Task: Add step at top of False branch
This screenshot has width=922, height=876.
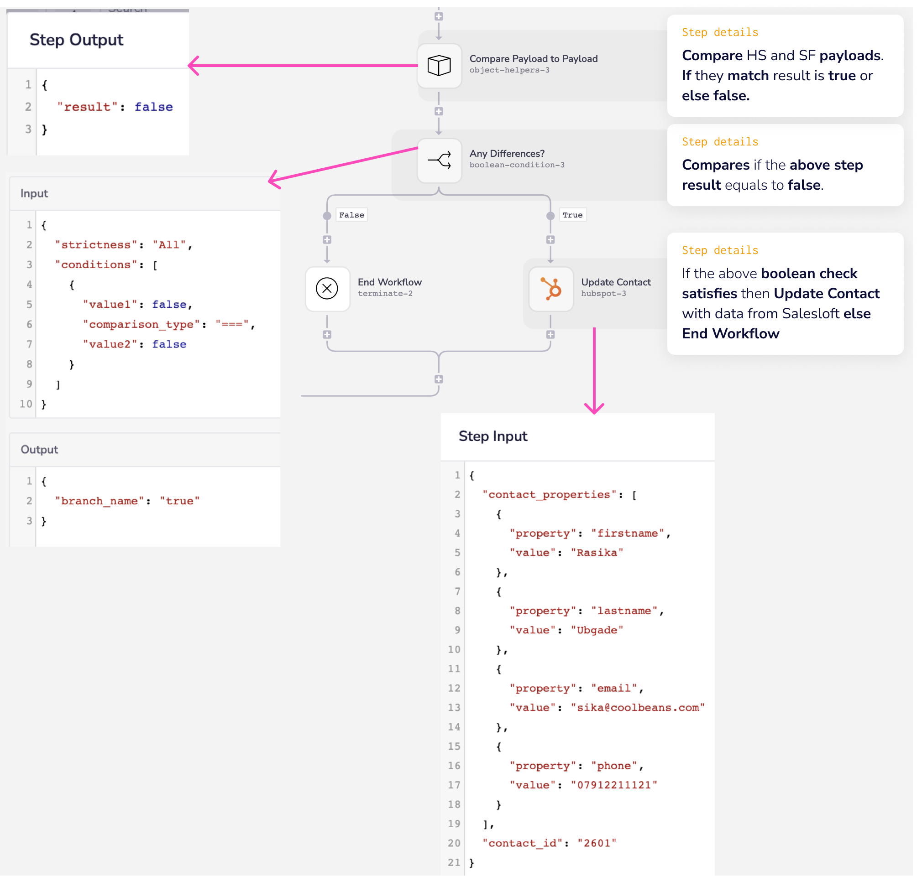Action: (327, 239)
